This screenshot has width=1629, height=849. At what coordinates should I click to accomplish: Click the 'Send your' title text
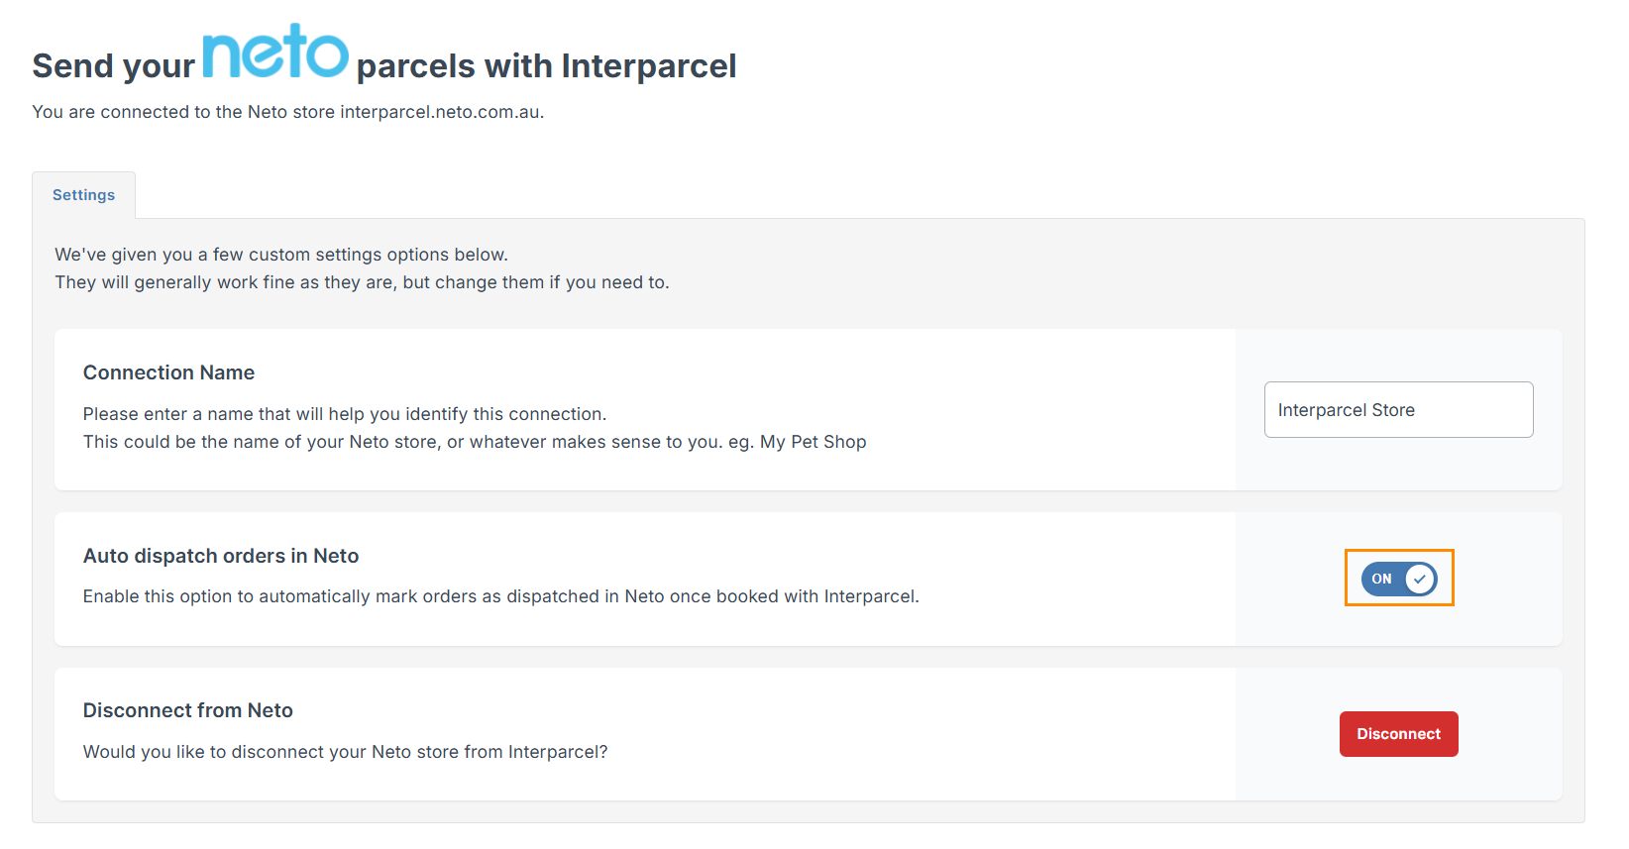tap(113, 66)
